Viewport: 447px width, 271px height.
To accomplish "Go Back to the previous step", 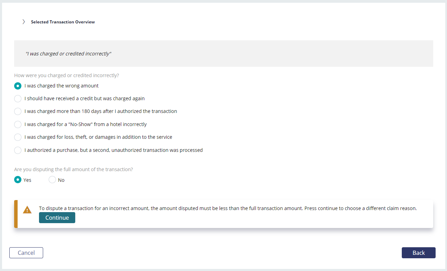I will click(419, 253).
